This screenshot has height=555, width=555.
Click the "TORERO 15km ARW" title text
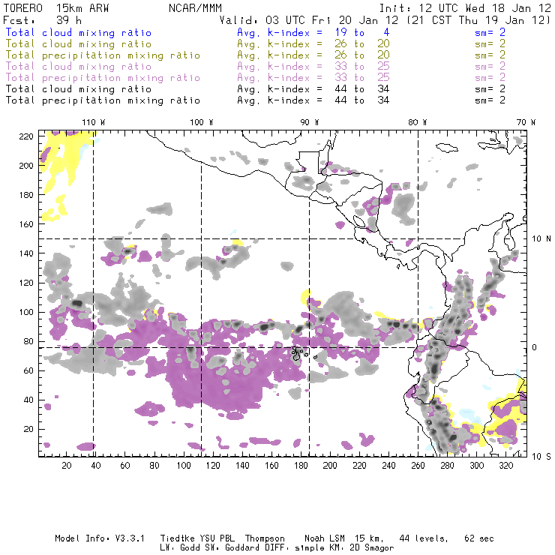56,8
